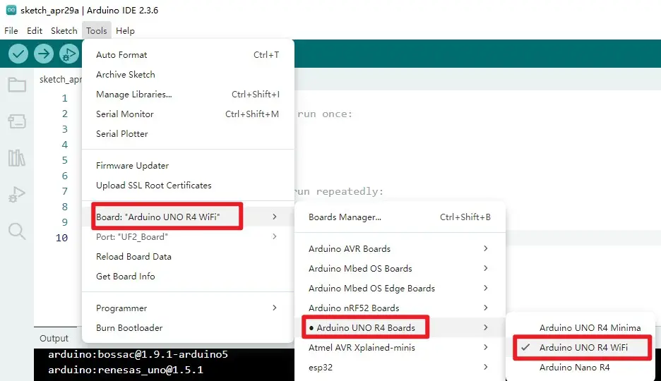This screenshot has height=381, width=661.
Task: Click line number 10 in gutter
Action: coord(61,238)
